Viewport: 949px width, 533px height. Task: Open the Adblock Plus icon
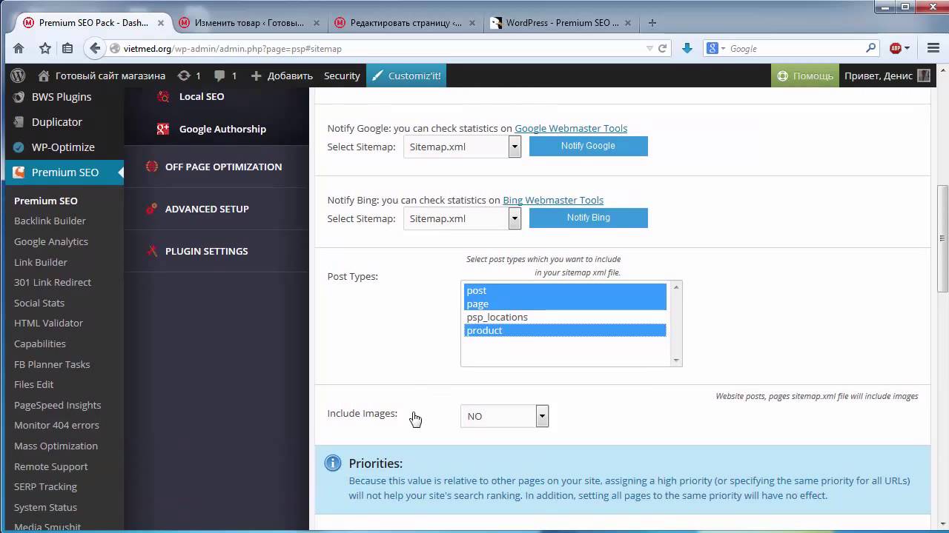896,48
